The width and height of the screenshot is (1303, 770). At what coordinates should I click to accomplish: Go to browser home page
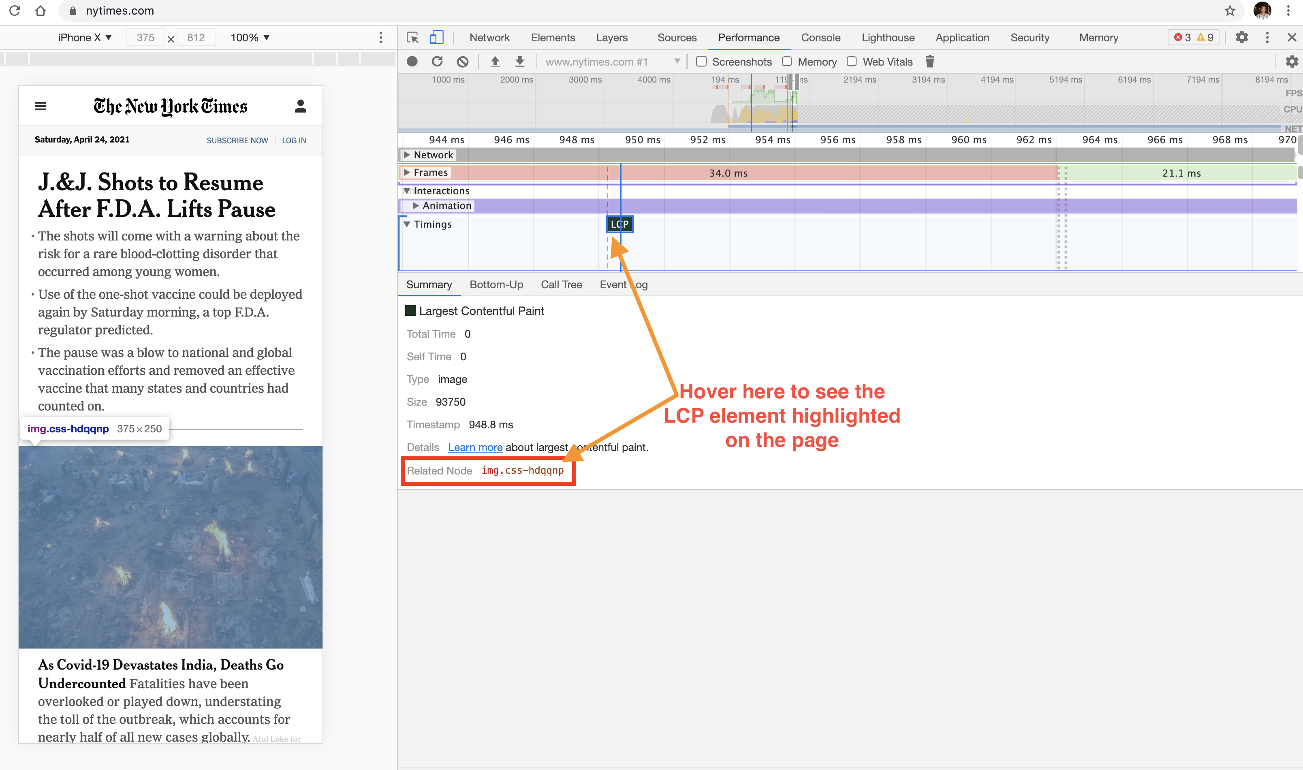pyautogui.click(x=41, y=11)
